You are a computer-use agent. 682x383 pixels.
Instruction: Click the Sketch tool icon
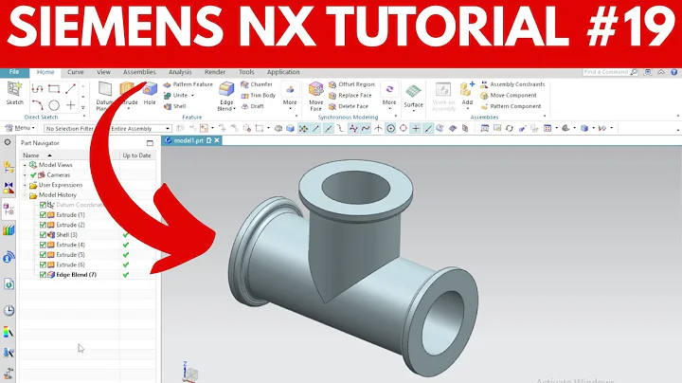[14, 89]
